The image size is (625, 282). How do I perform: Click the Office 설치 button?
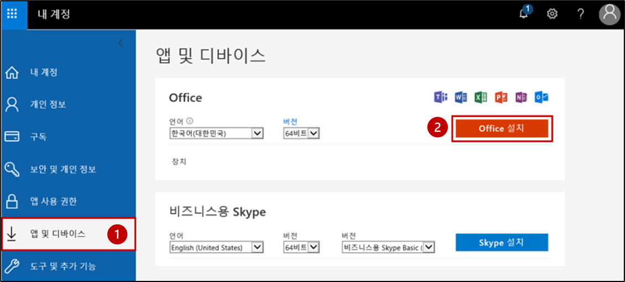[x=502, y=129]
